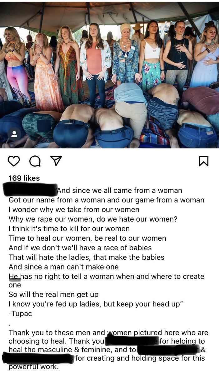
Task: Show tagged people via the person icon
Action: [x=14, y=134]
